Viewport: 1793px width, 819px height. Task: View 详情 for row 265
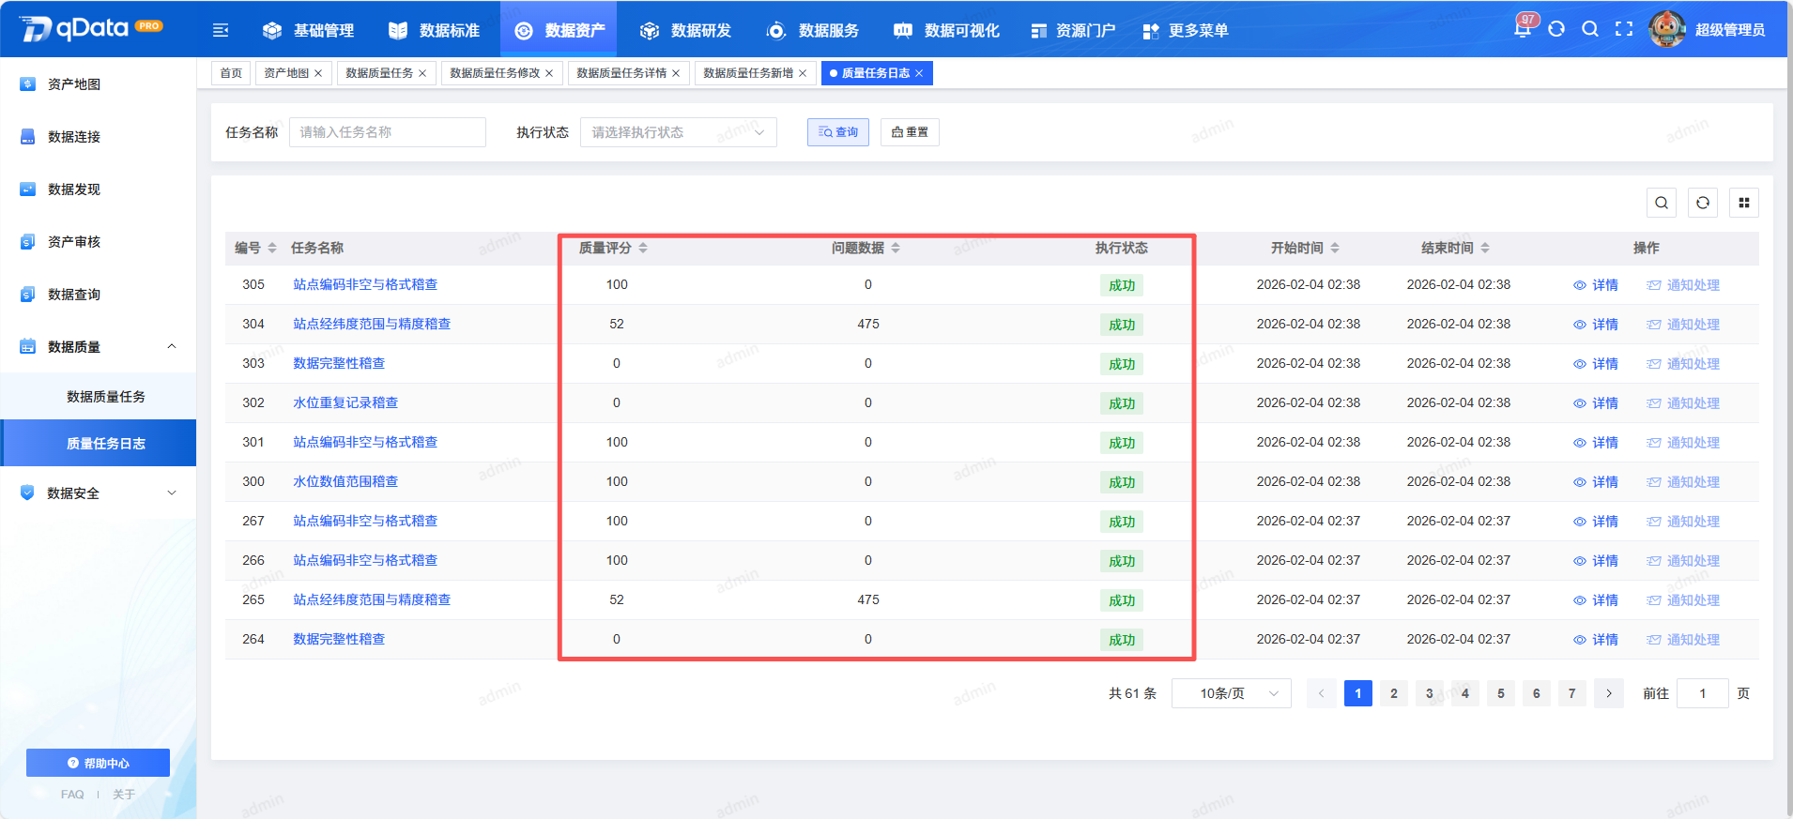(x=1596, y=600)
